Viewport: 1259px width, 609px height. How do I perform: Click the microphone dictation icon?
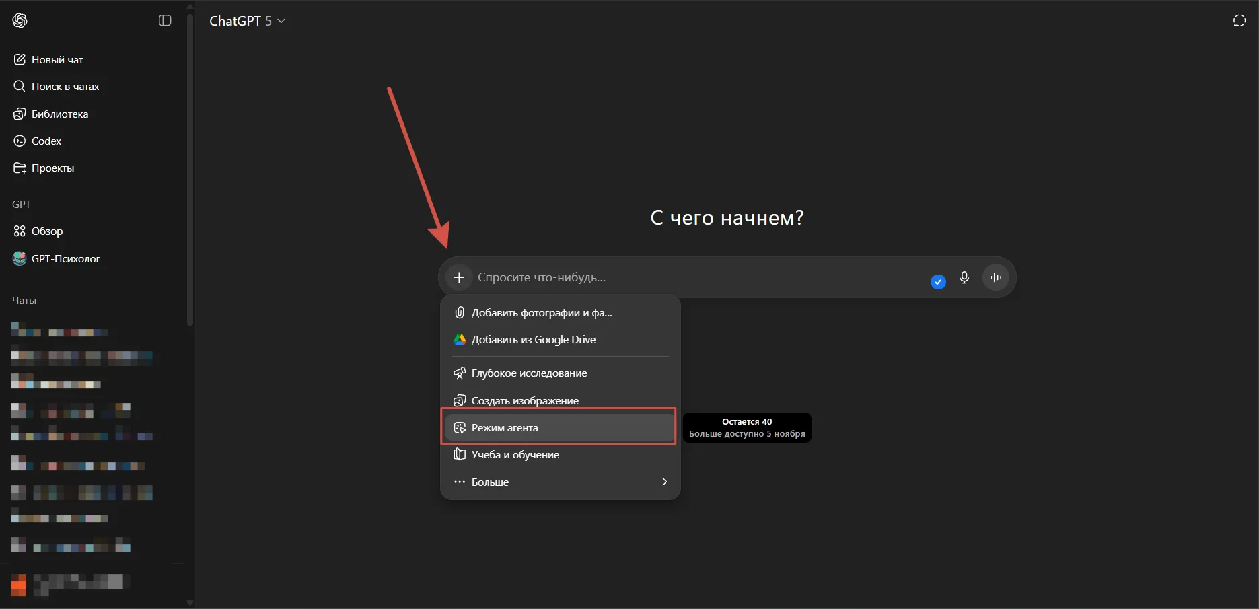pos(964,277)
